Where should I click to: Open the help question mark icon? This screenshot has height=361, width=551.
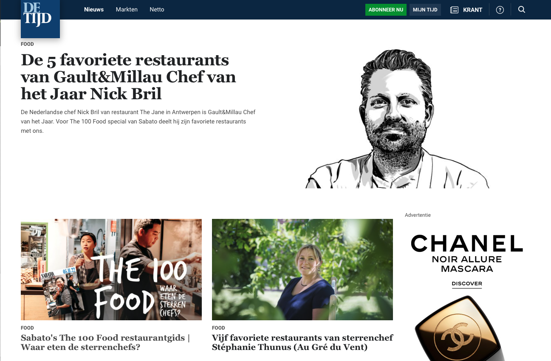(x=500, y=10)
